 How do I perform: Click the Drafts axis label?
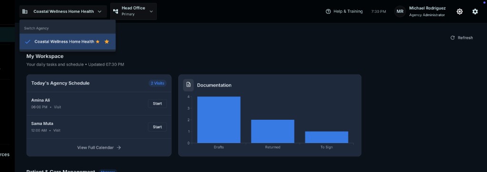[219, 147]
